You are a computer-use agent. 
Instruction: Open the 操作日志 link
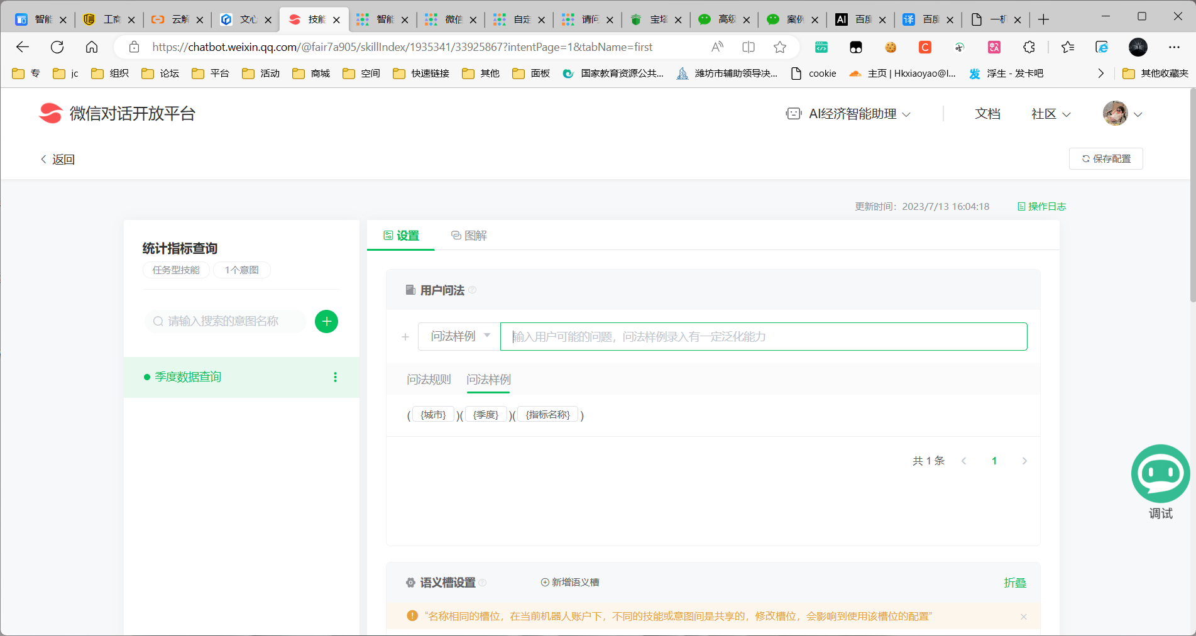pyautogui.click(x=1041, y=207)
